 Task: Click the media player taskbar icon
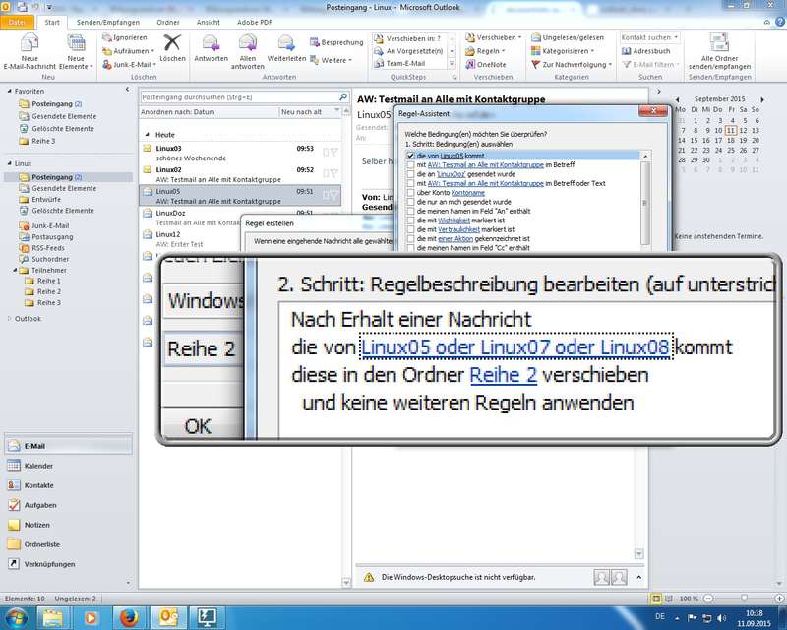pyautogui.click(x=91, y=617)
